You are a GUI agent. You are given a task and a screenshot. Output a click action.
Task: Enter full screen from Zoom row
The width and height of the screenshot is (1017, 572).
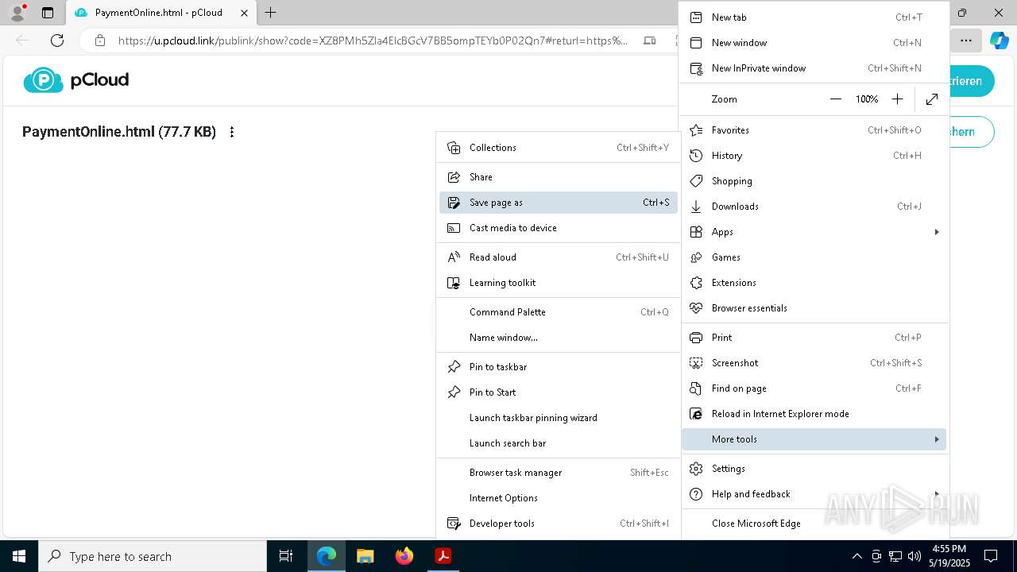click(932, 99)
